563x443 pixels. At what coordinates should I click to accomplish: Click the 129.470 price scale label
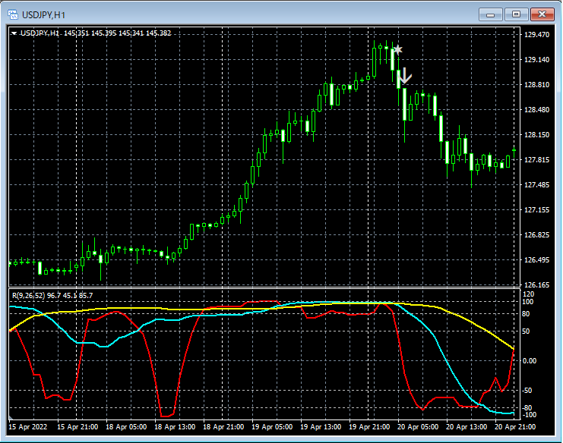click(x=536, y=35)
